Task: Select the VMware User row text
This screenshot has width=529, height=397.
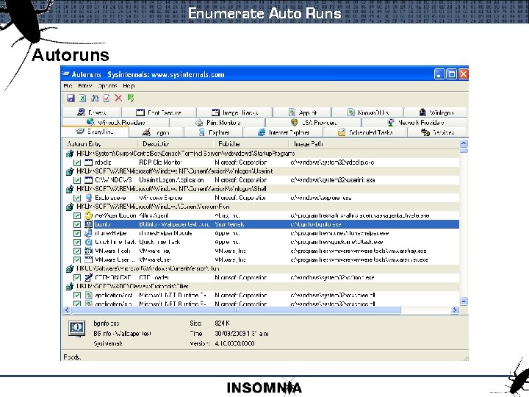Action: pyautogui.click(x=115, y=260)
